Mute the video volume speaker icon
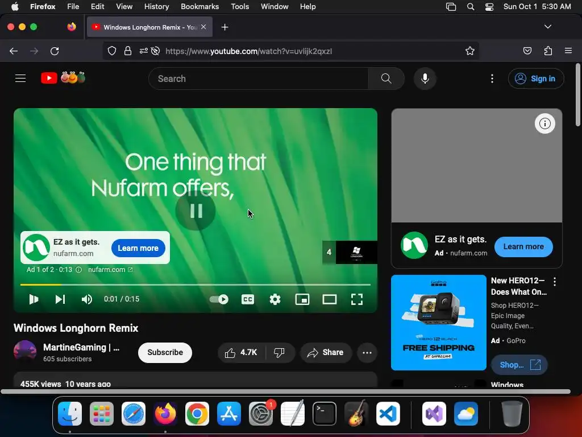The width and height of the screenshot is (582, 437). tap(87, 299)
